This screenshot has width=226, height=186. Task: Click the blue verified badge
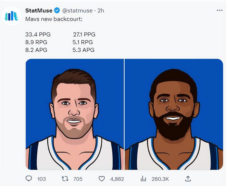click(57, 11)
